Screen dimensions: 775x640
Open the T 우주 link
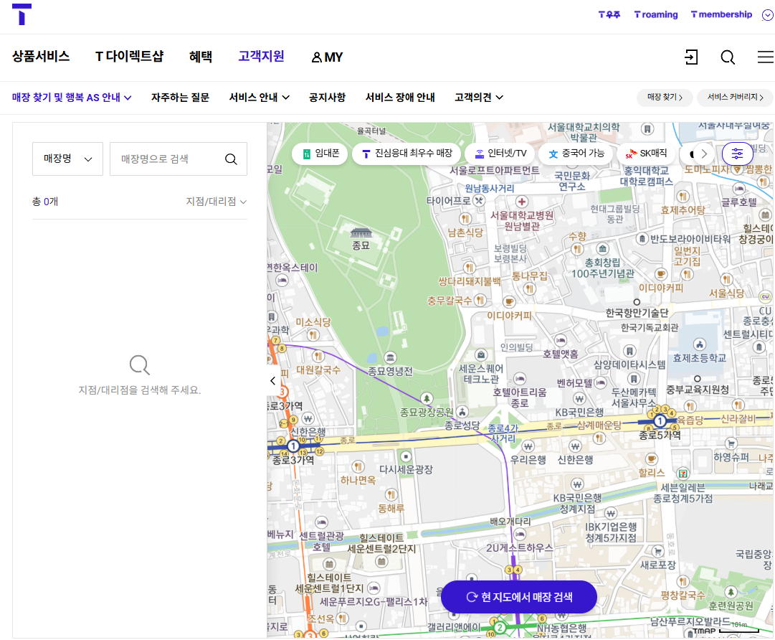609,15
